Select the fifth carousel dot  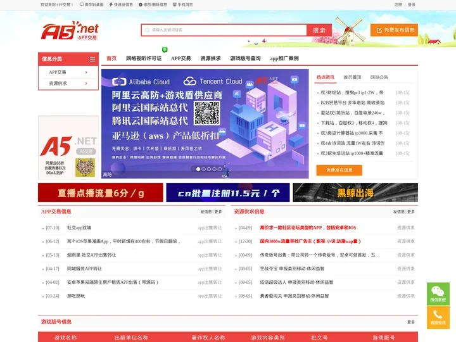[x=220, y=169]
